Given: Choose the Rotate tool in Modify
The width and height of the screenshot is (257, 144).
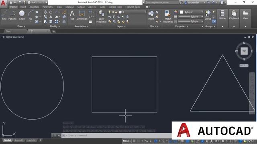Looking at the screenshot, I should [51, 12].
